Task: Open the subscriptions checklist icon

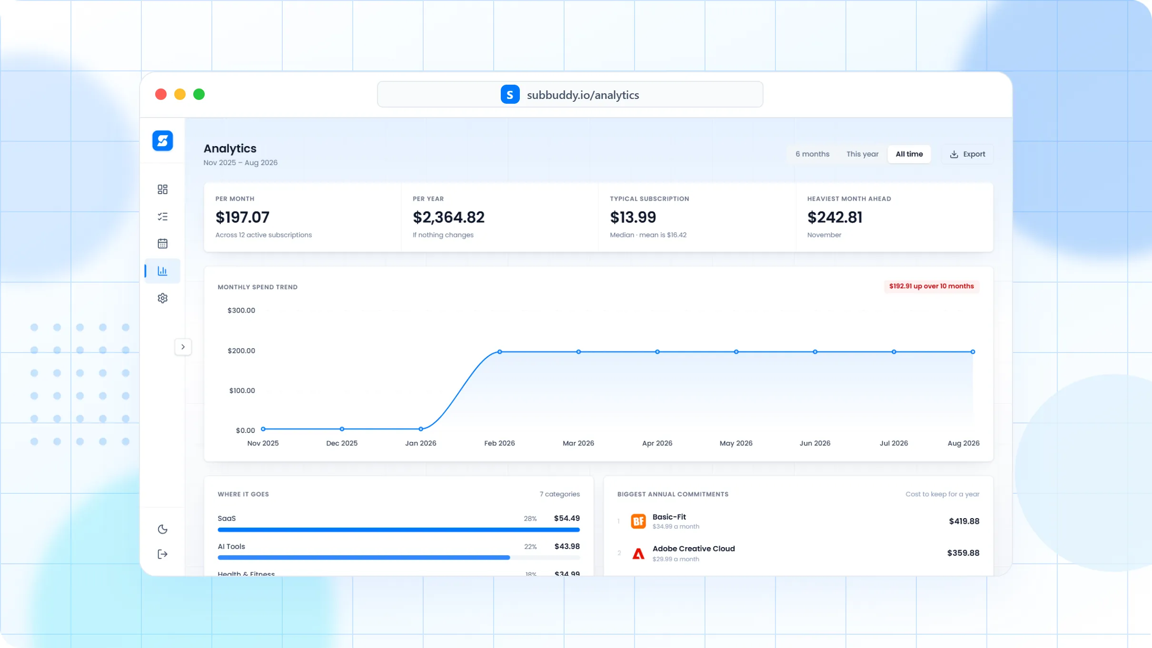Action: pyautogui.click(x=162, y=216)
